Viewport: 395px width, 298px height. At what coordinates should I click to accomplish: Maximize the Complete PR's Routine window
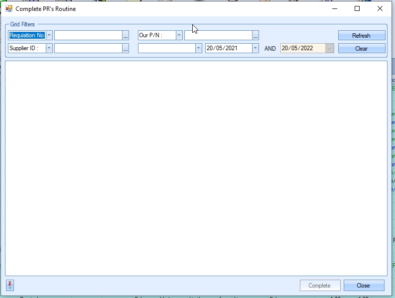click(x=357, y=8)
